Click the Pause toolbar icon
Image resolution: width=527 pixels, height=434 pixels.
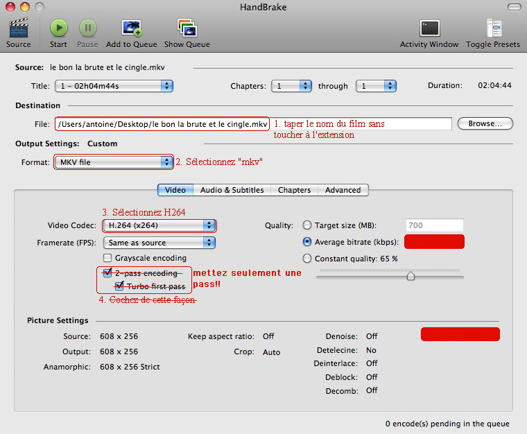(87, 28)
